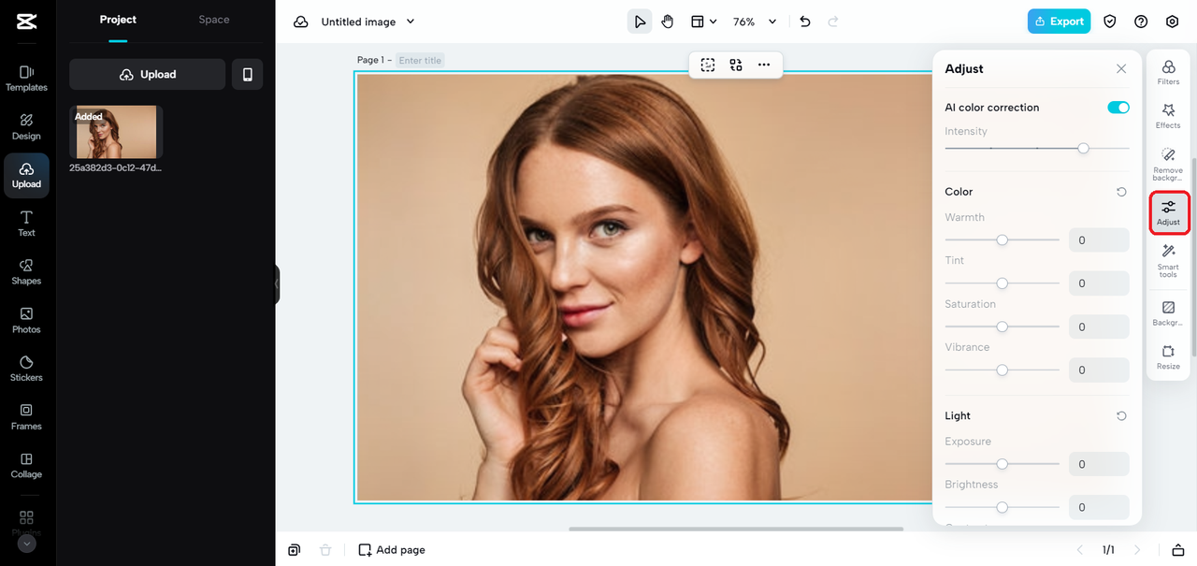
Task: Open the CapCut home logo
Action: pos(26,21)
